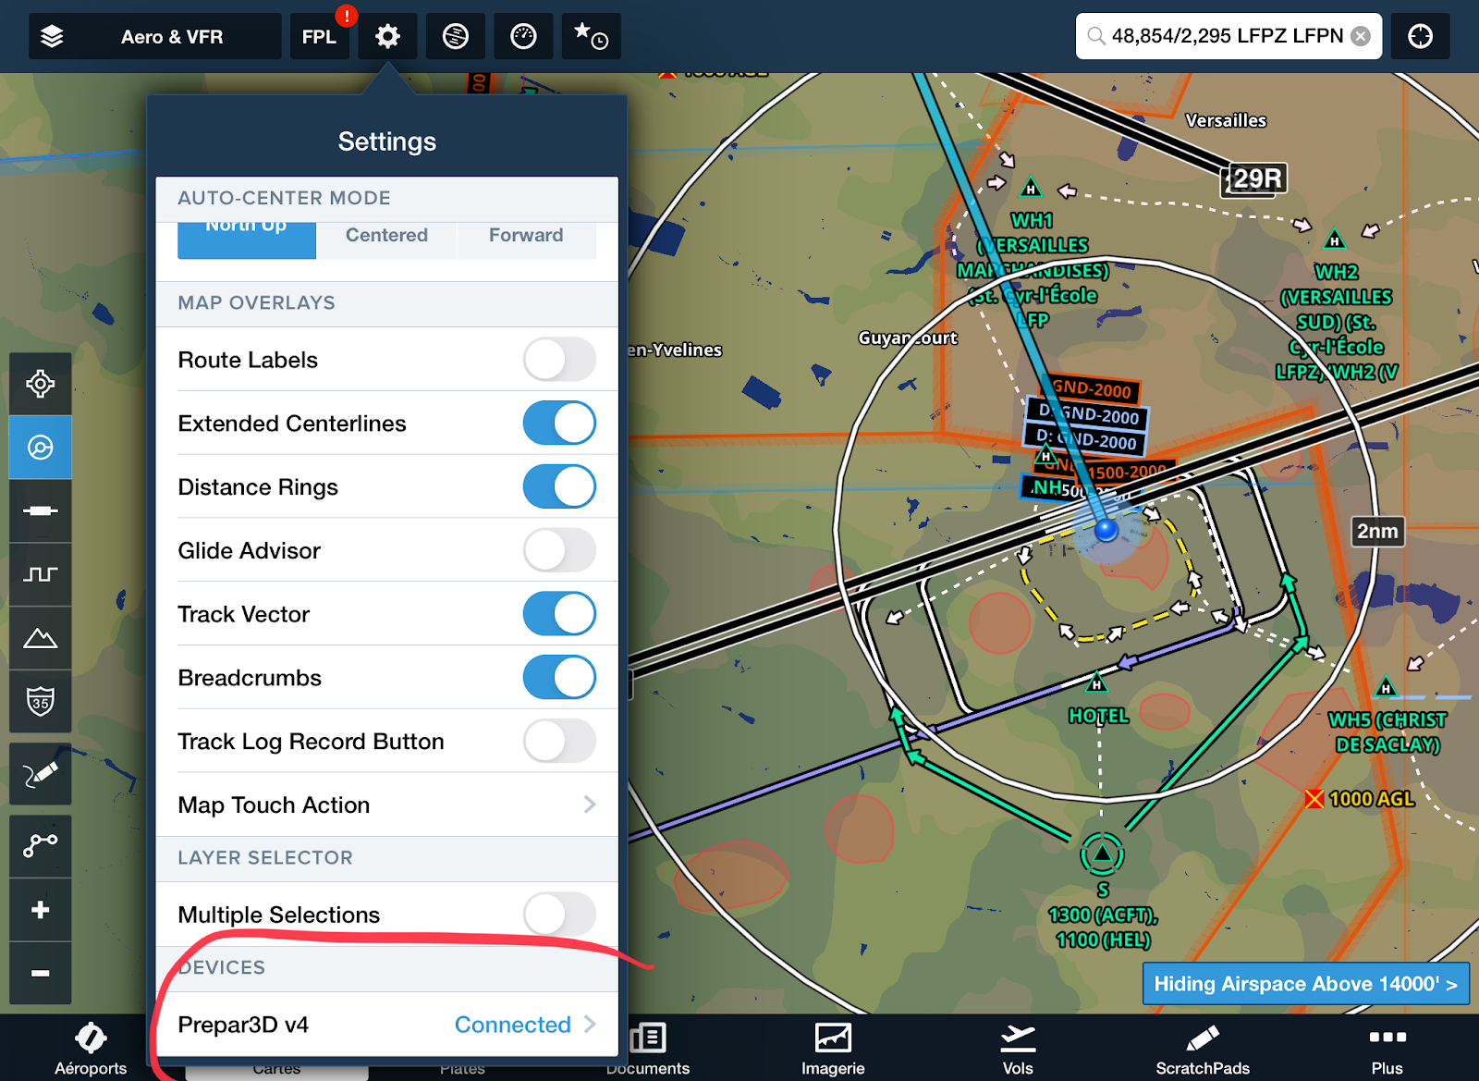Select the terrain mountain icon in sidebar
This screenshot has height=1081, width=1479.
[41, 637]
